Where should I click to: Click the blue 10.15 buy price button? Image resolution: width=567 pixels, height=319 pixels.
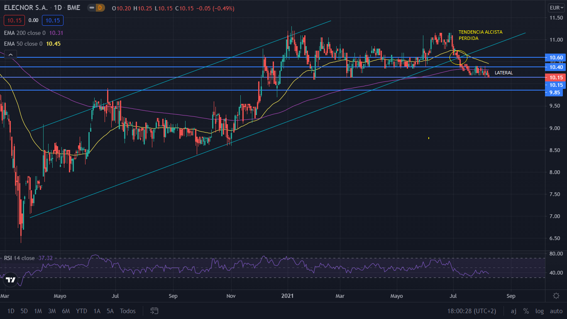click(52, 20)
